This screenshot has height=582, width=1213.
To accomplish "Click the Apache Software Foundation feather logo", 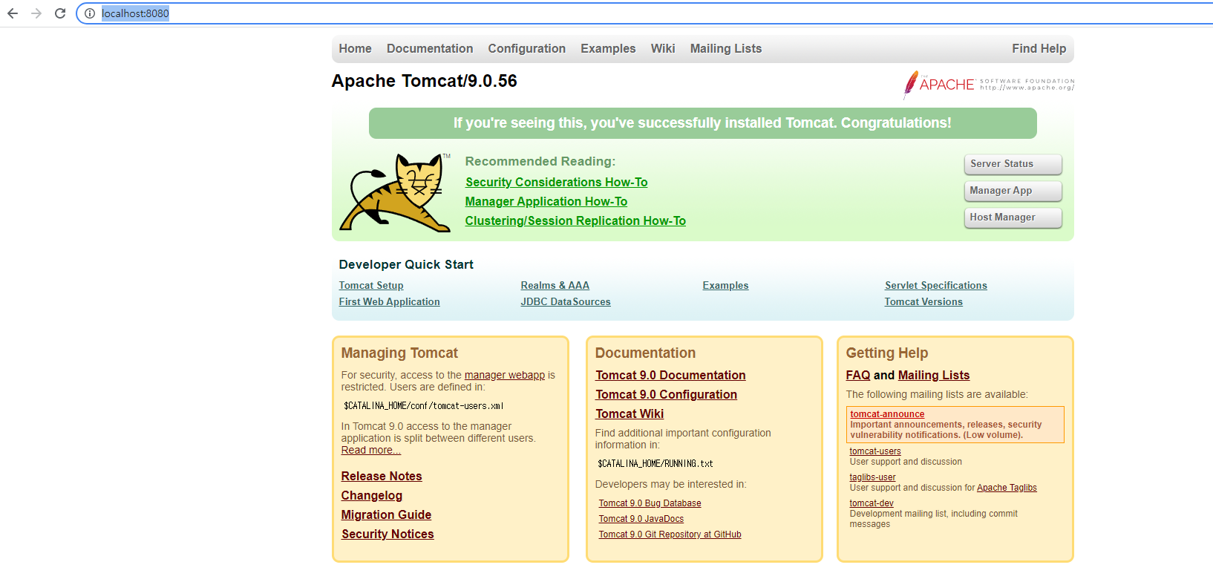I will pos(989,85).
